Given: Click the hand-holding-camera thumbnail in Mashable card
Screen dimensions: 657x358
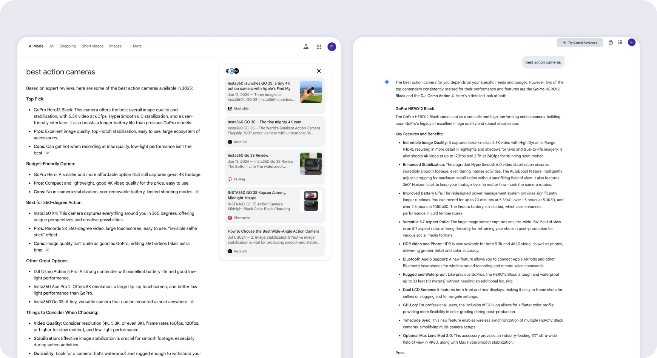Looking at the screenshot, I should (x=311, y=92).
